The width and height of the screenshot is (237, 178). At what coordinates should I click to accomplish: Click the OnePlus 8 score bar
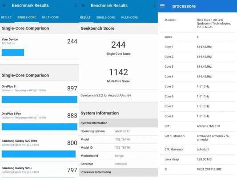(40, 100)
